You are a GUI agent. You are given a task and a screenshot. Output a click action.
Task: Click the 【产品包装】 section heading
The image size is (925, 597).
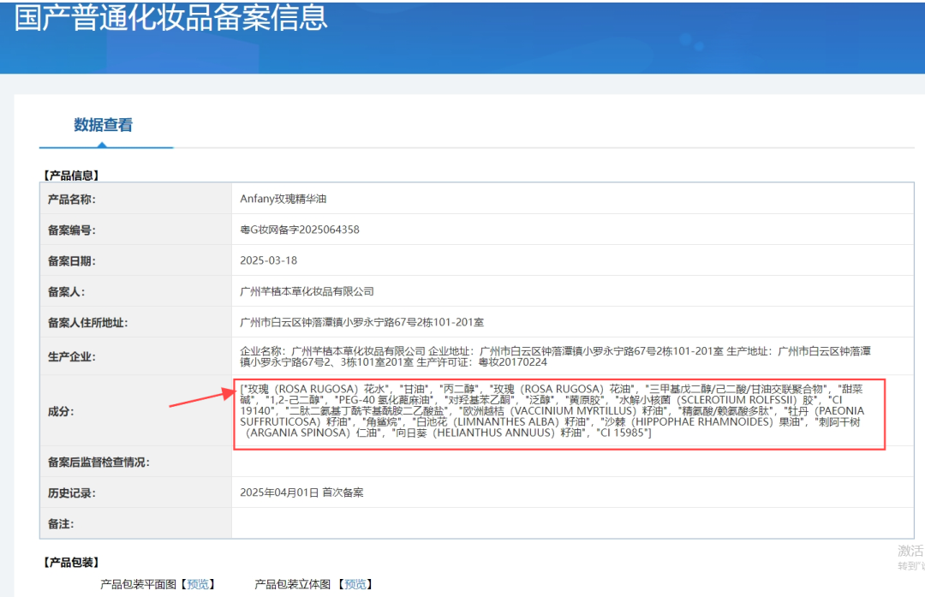[72, 563]
